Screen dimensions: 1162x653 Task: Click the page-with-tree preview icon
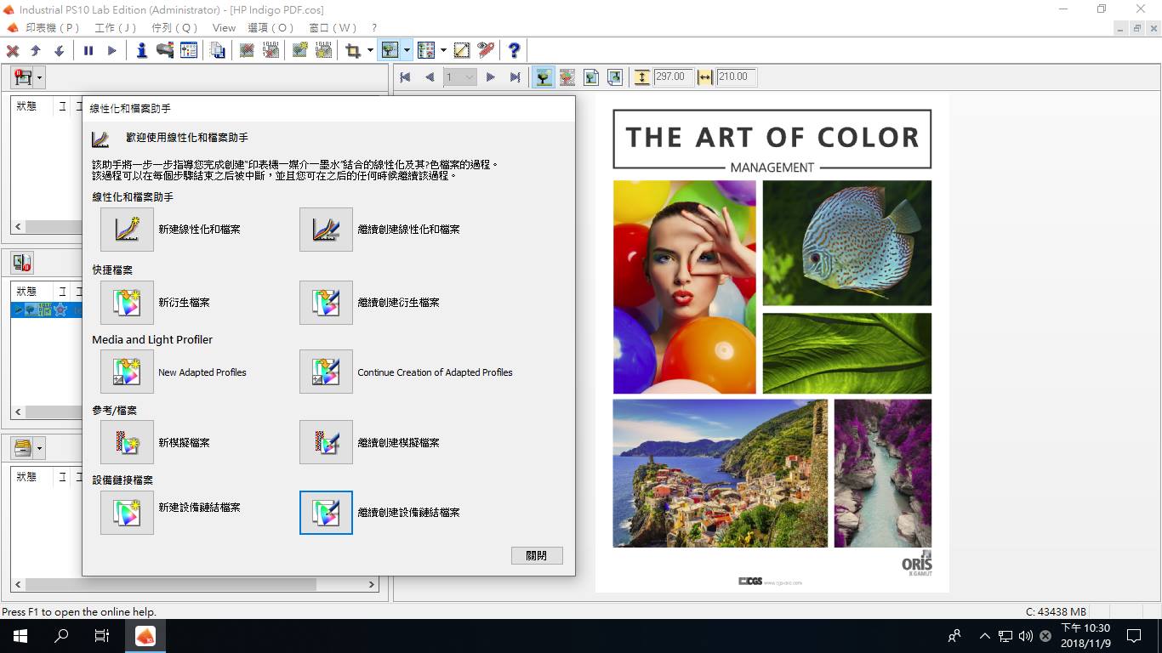pos(591,77)
